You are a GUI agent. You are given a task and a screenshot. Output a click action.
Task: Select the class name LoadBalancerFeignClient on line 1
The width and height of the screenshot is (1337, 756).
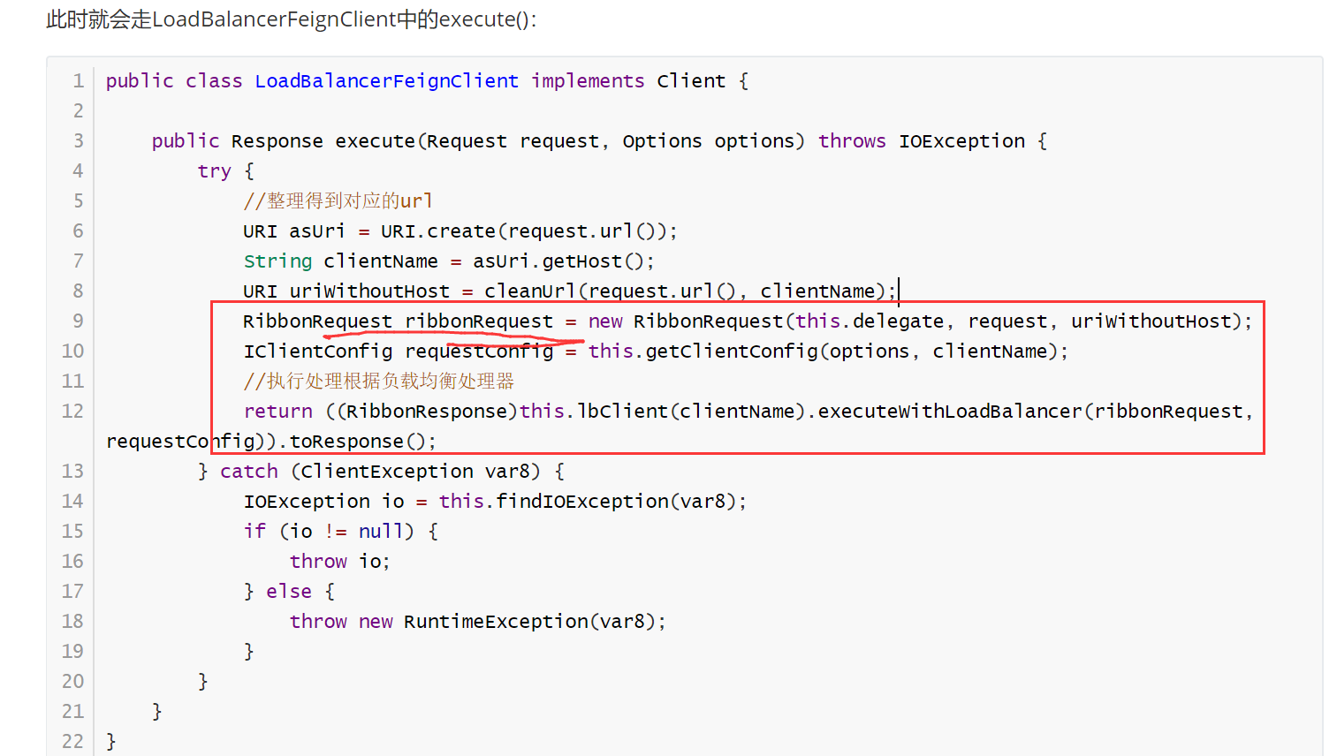386,81
